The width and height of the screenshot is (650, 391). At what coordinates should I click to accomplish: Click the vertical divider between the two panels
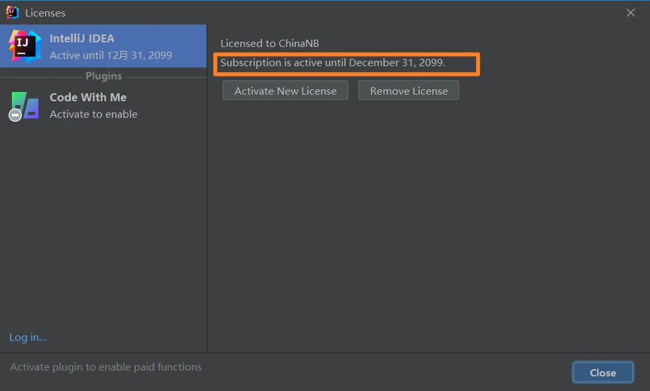(207, 198)
